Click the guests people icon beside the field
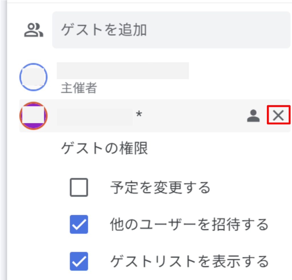292x280 pixels. (34, 30)
